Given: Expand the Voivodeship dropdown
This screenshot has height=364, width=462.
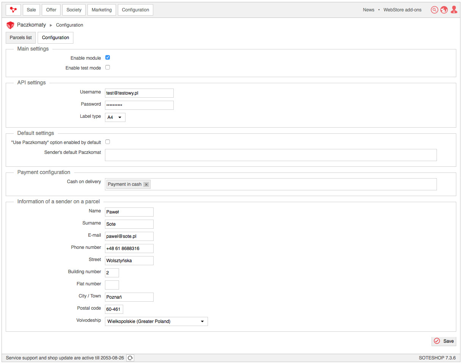Looking at the screenshot, I should pos(156,321).
